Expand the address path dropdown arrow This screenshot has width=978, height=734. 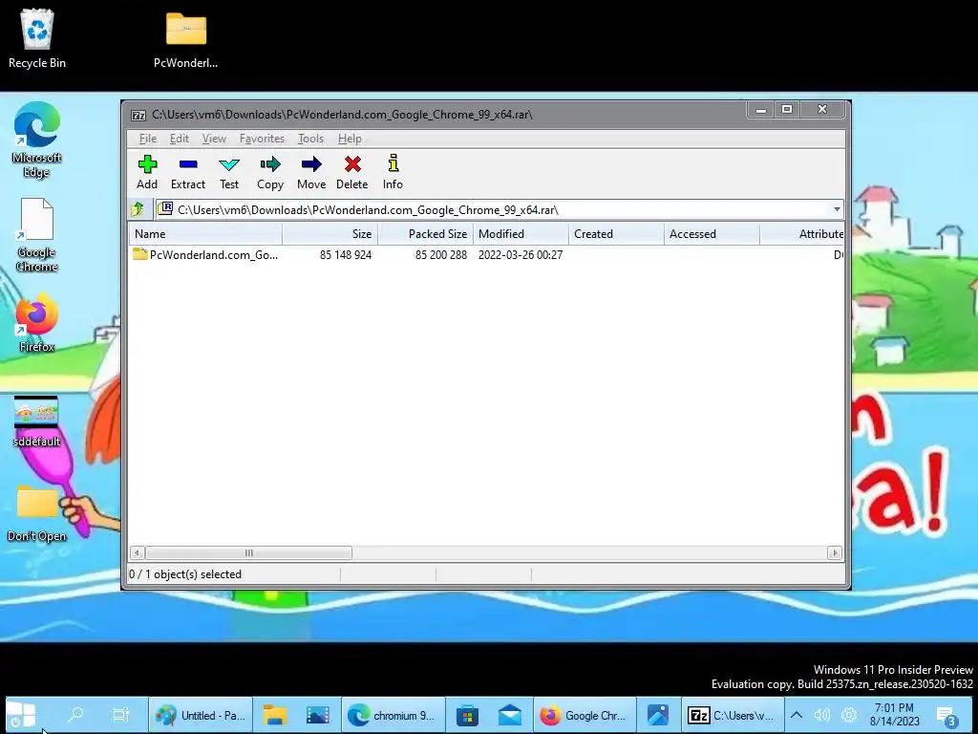(x=837, y=209)
